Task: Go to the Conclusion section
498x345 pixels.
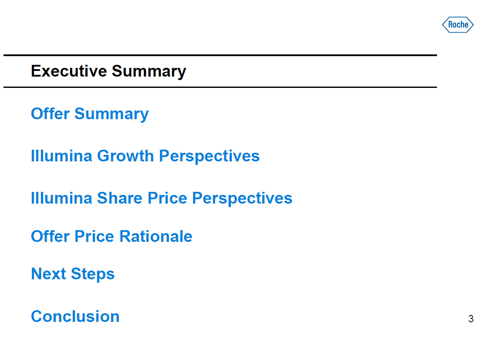Action: 75,316
